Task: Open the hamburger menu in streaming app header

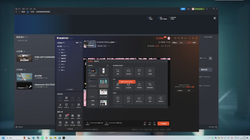Action: click(185, 38)
